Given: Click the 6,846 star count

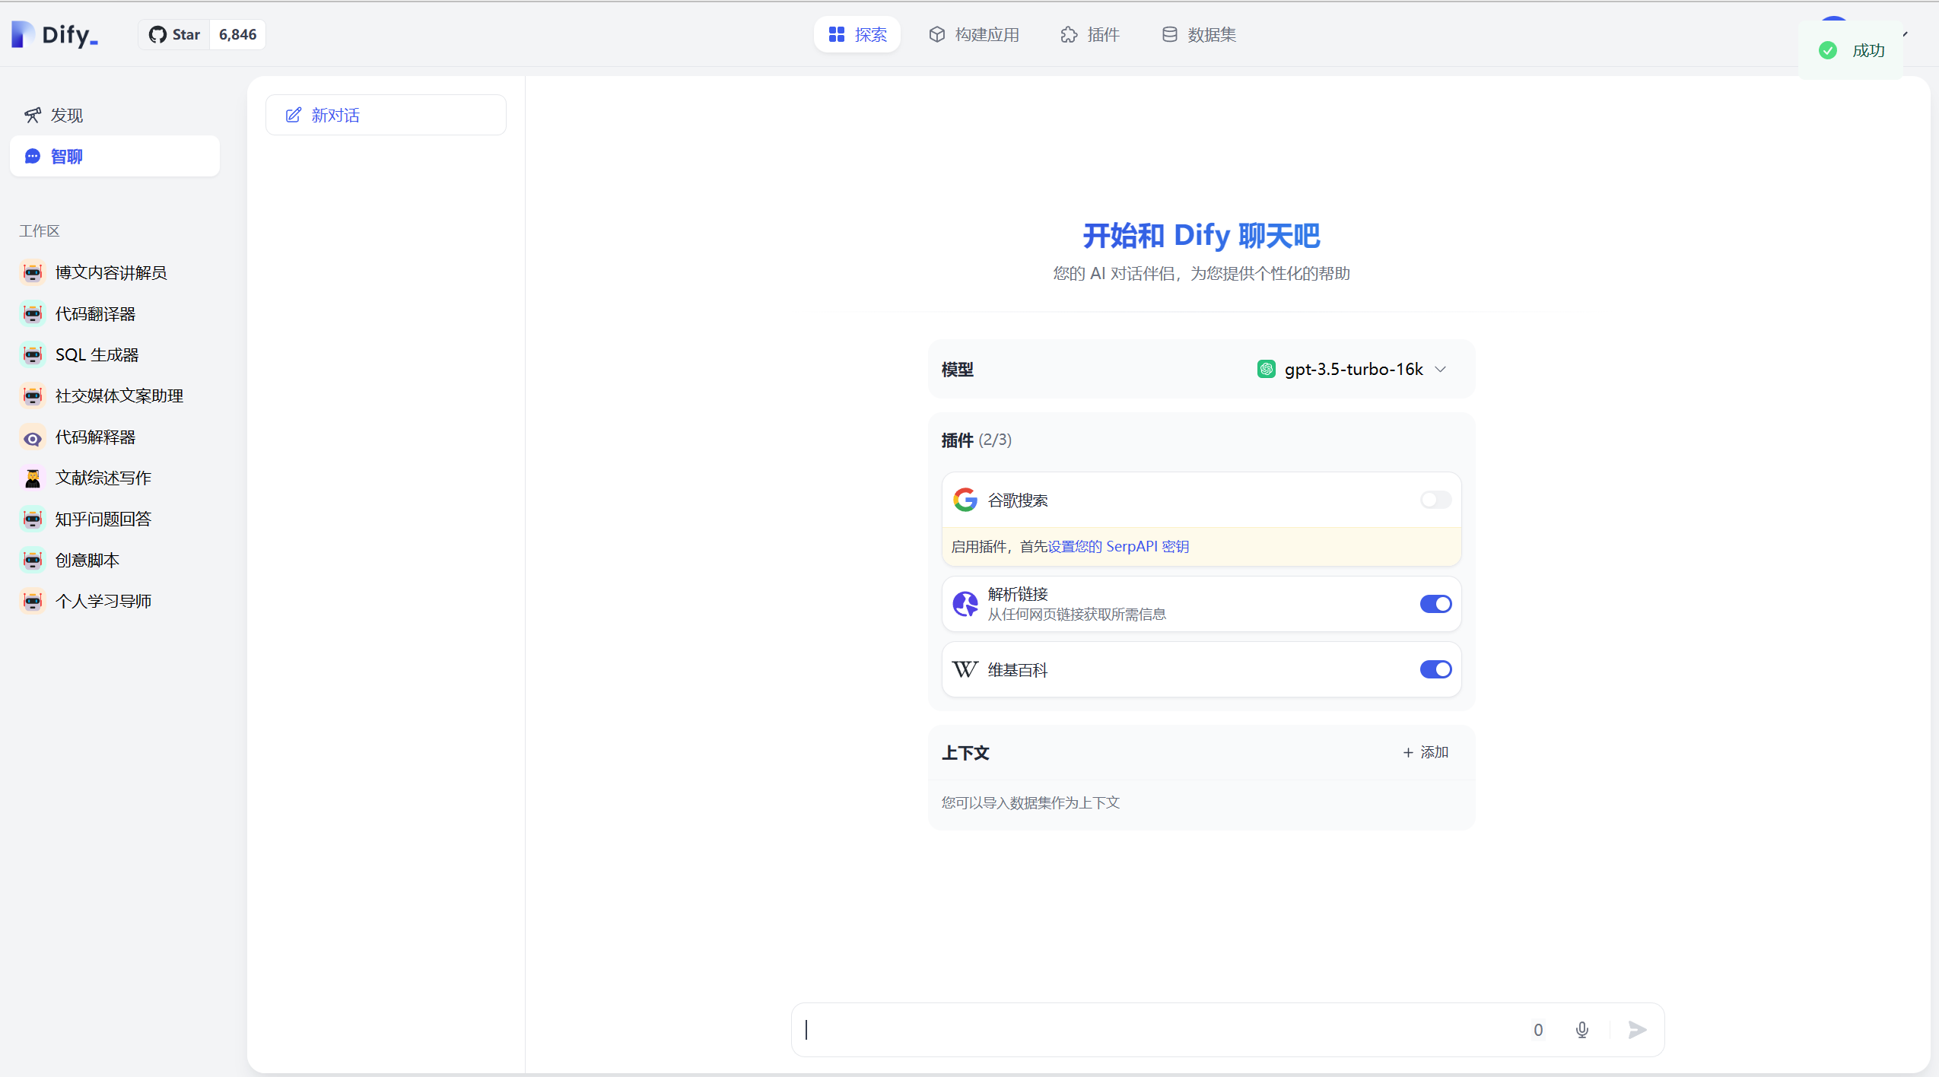Looking at the screenshot, I should click(237, 34).
